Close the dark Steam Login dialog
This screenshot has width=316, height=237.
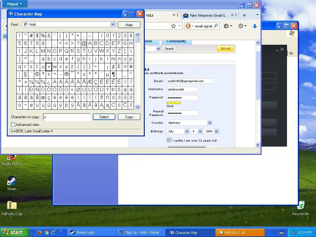click(282, 49)
